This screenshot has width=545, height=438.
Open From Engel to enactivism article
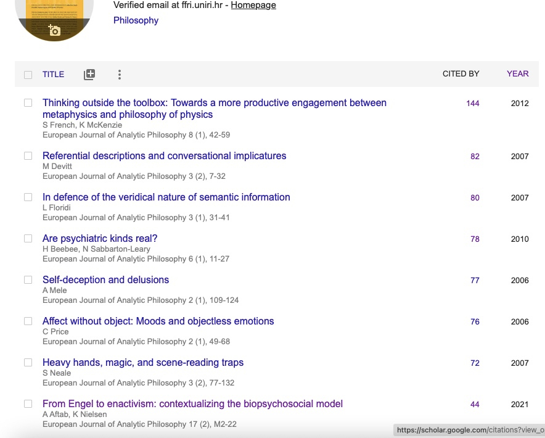192,404
